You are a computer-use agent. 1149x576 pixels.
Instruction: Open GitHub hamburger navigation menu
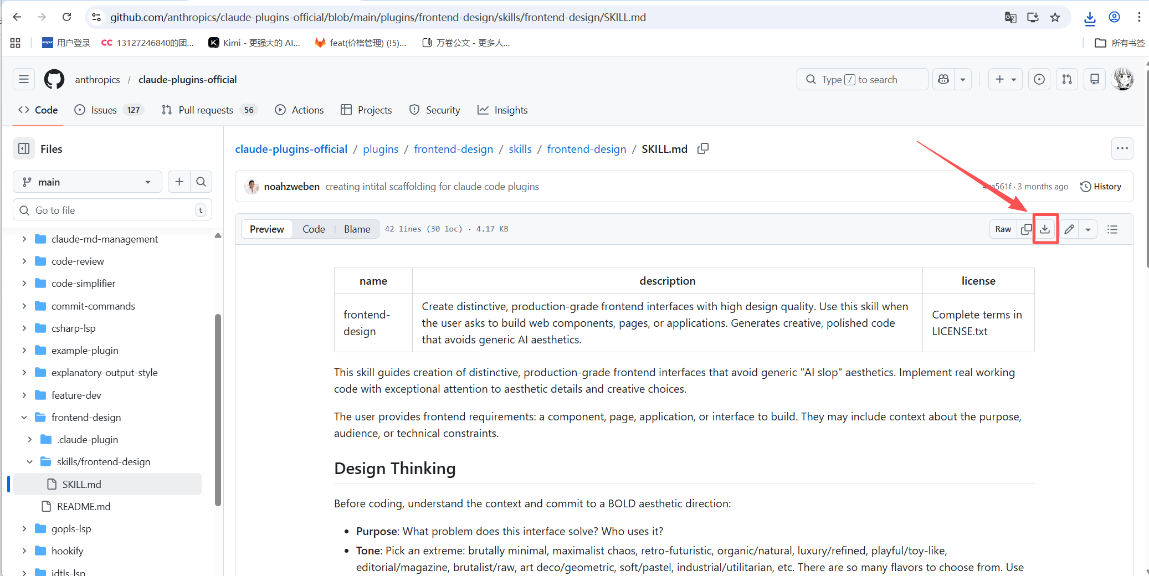coord(24,79)
